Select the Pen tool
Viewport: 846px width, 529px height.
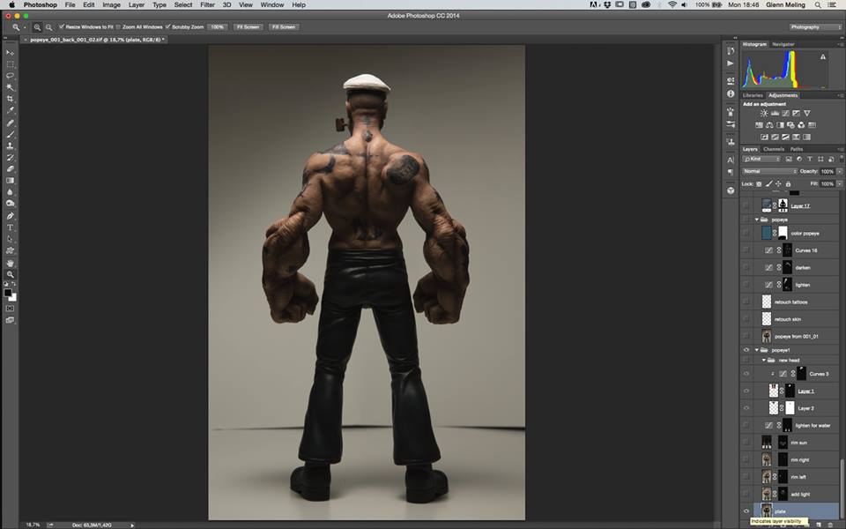(11, 216)
